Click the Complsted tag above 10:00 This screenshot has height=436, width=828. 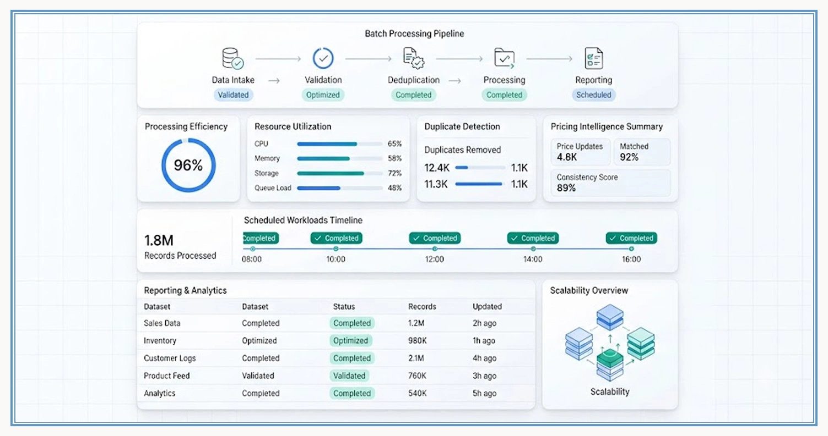click(336, 238)
